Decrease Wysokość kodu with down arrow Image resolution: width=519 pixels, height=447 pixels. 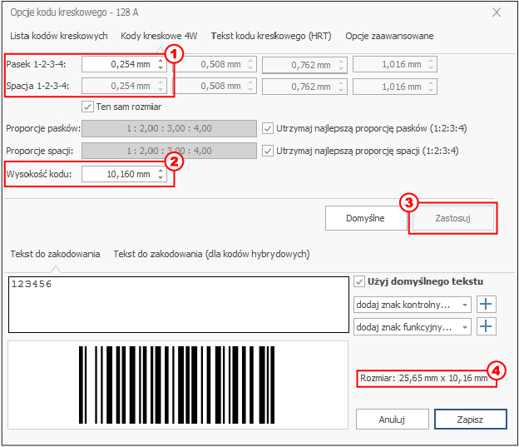[161, 177]
